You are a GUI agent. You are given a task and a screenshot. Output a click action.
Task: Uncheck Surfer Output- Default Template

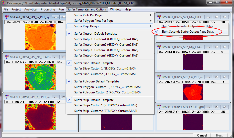tap(96, 34)
